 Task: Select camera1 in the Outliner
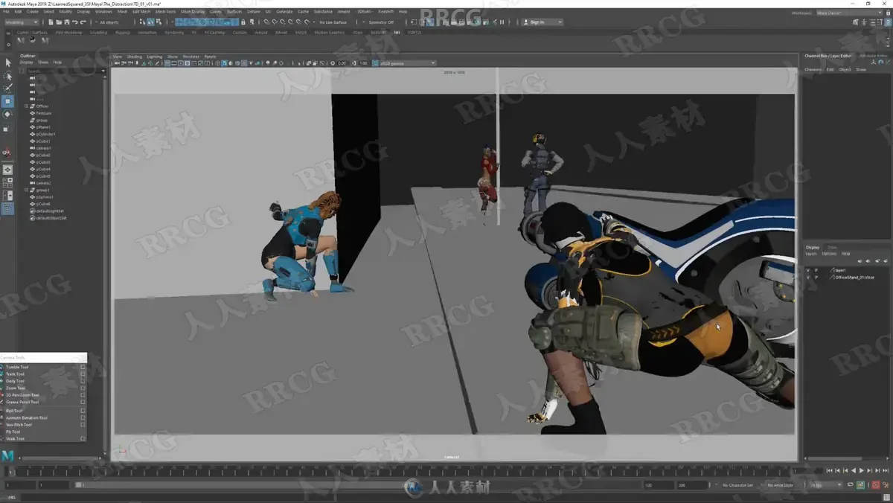click(x=43, y=147)
